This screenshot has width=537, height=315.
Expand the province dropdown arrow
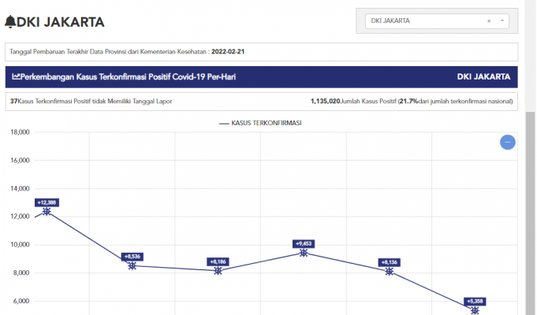click(503, 21)
